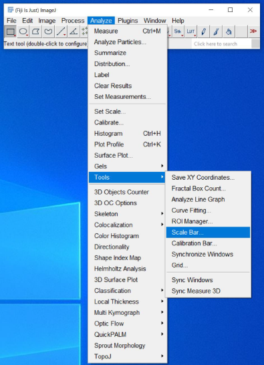Choose Histogram entry
Viewport: 264px width, 365px height.
[128, 134]
